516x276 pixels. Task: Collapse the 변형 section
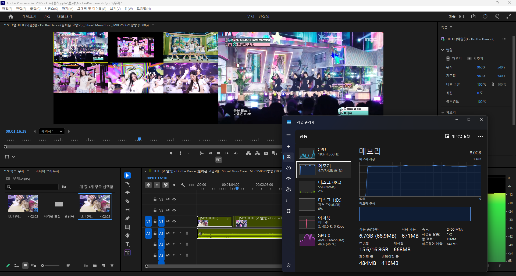tap(443, 50)
